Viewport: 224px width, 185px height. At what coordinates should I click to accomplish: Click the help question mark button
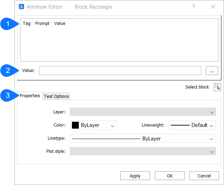click(193, 7)
